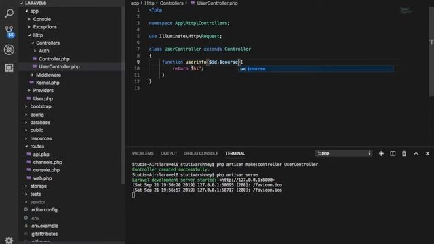
Task: Click the explorer sidebar scrollbar
Action: (x=123, y=96)
